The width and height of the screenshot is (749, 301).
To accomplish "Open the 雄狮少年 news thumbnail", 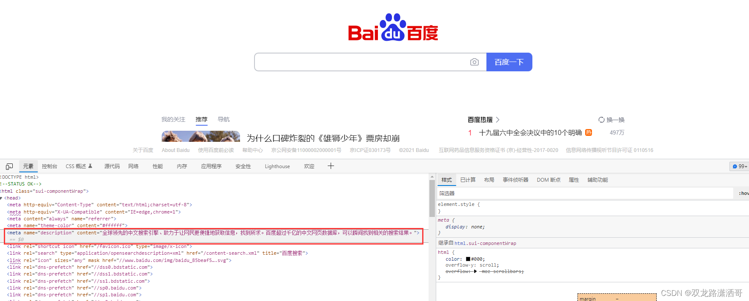I will [x=201, y=136].
